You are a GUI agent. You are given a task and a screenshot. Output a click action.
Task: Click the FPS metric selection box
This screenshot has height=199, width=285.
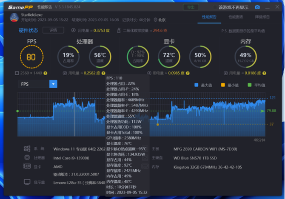37,84
